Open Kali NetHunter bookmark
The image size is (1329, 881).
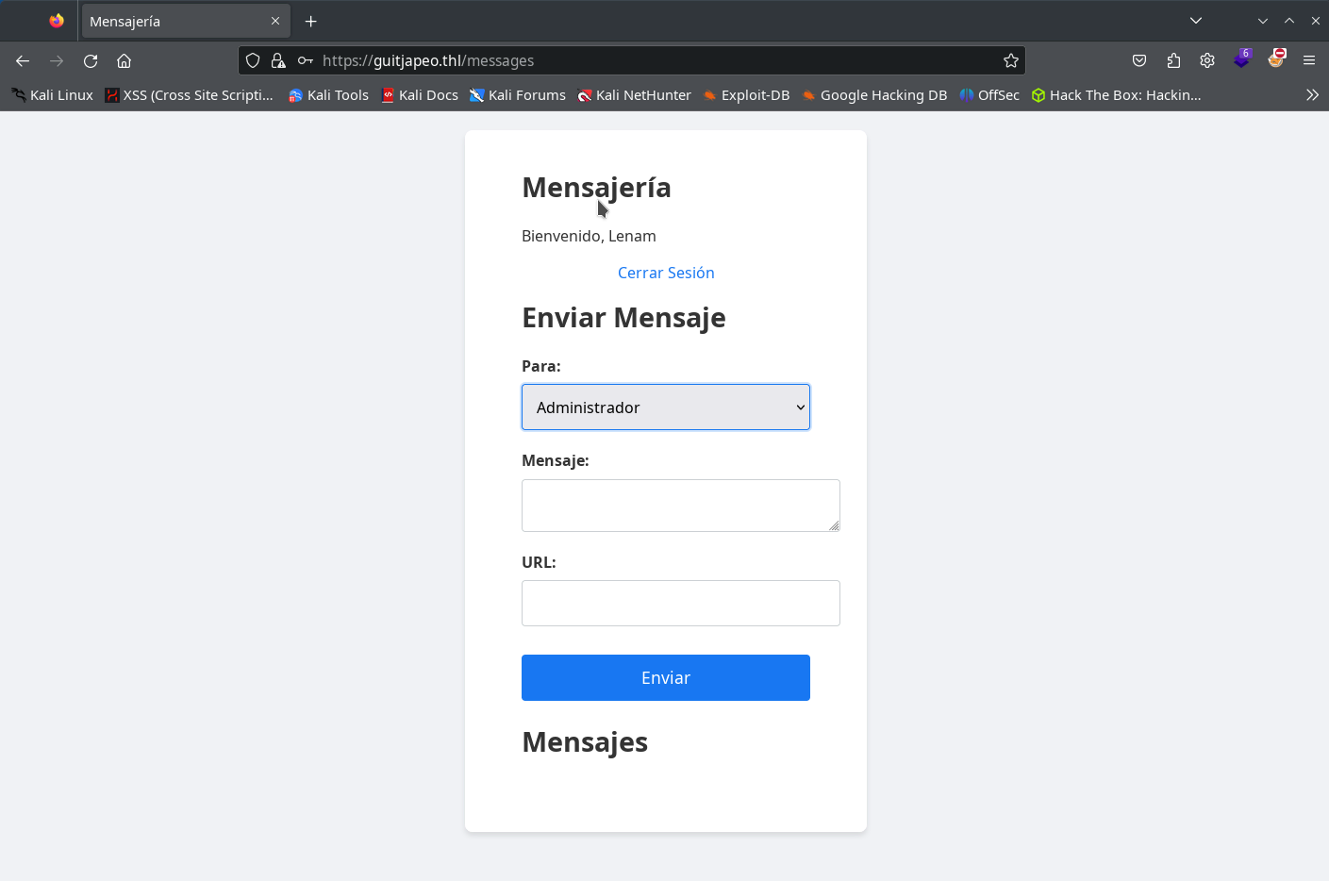pyautogui.click(x=634, y=95)
